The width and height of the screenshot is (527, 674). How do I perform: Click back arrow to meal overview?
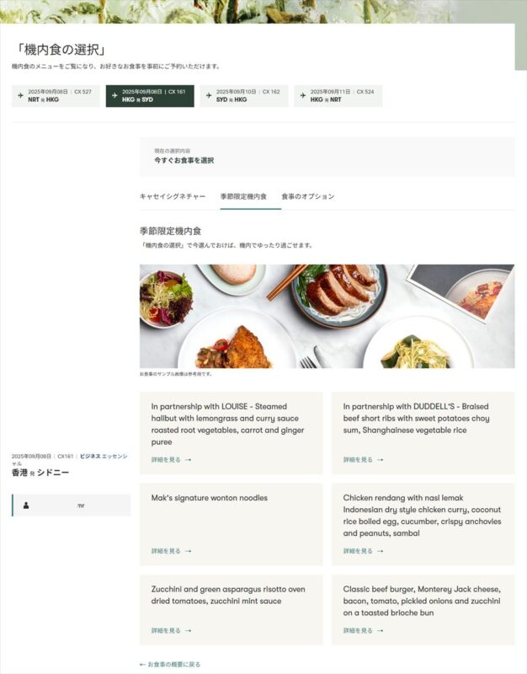[142, 665]
